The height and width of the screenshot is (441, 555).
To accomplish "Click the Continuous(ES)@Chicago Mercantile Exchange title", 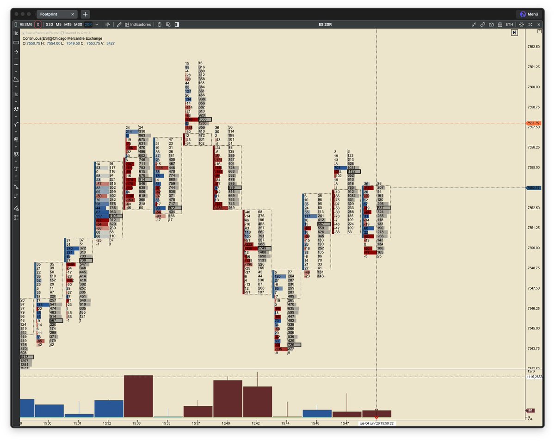I will click(62, 38).
